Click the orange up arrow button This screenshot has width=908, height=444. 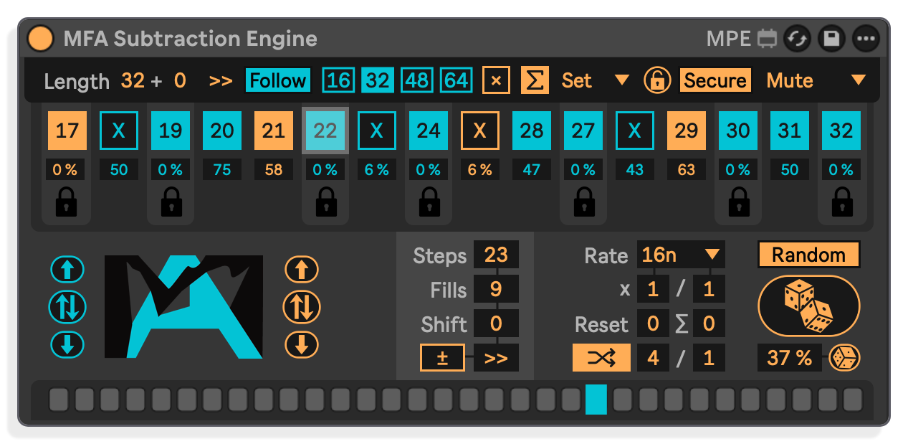tap(302, 270)
